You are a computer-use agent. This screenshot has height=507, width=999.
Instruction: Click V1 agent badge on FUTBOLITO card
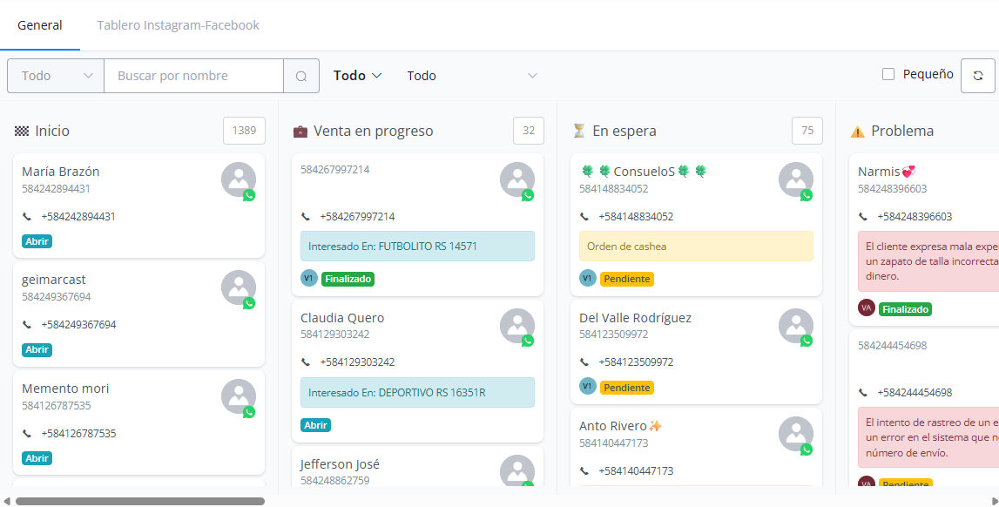point(309,279)
